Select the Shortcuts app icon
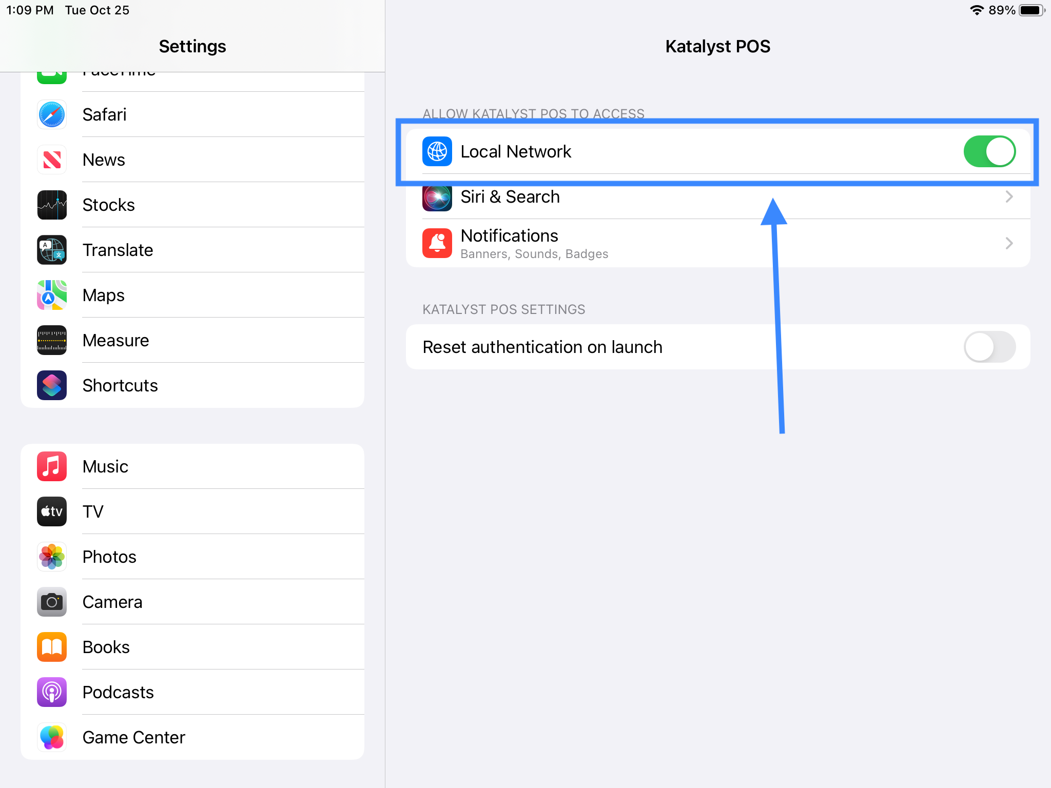This screenshot has width=1051, height=788. 52,385
